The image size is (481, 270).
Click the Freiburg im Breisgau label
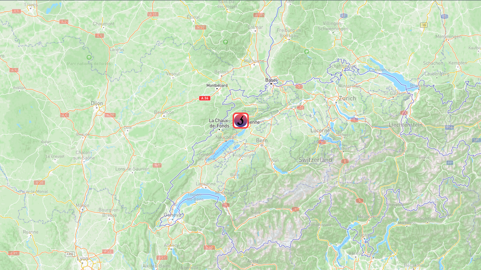pyautogui.click(x=289, y=33)
